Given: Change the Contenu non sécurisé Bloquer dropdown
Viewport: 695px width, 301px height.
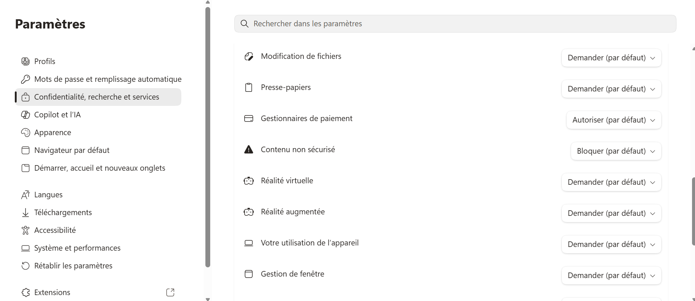Looking at the screenshot, I should coord(616,151).
